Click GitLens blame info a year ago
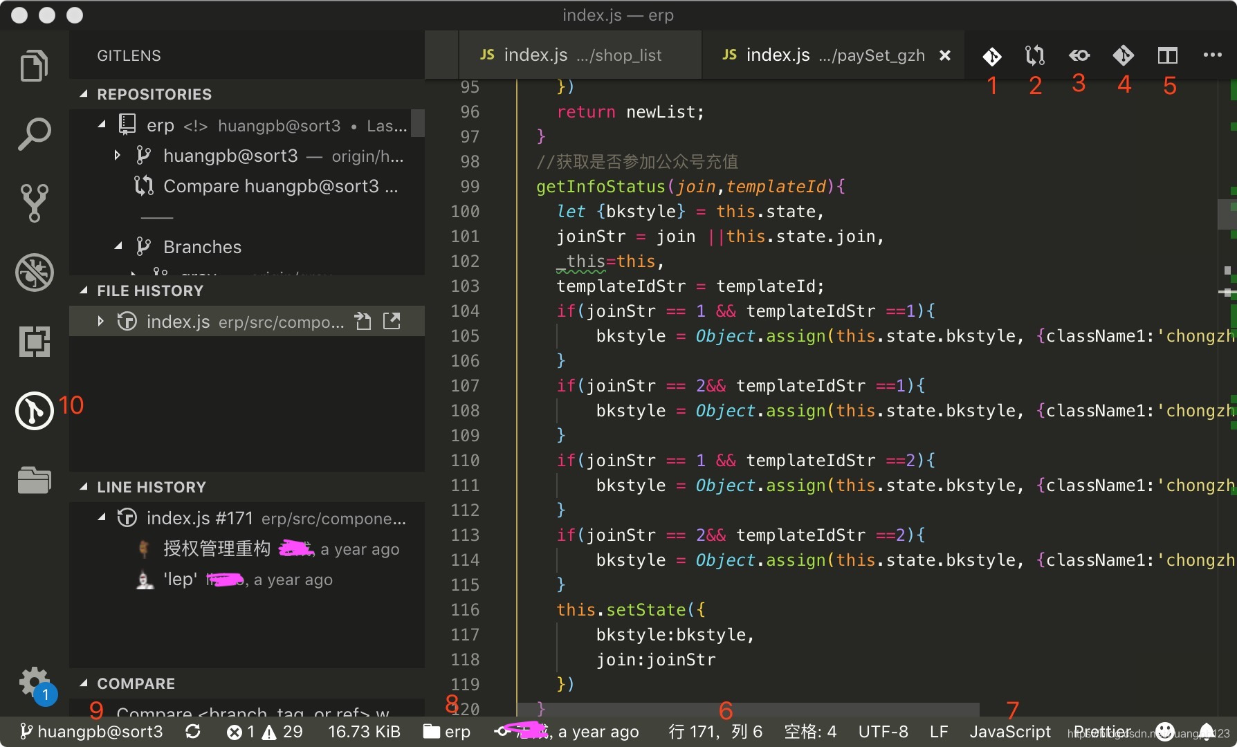Image resolution: width=1237 pixels, height=747 pixels. point(567,732)
